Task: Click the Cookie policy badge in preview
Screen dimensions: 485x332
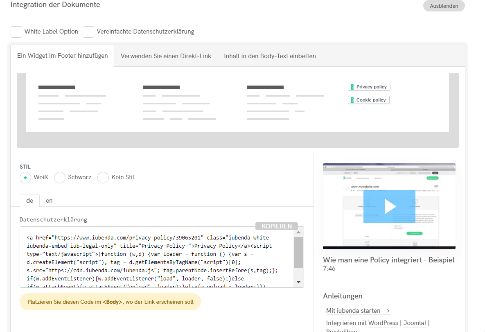Action: [368, 100]
